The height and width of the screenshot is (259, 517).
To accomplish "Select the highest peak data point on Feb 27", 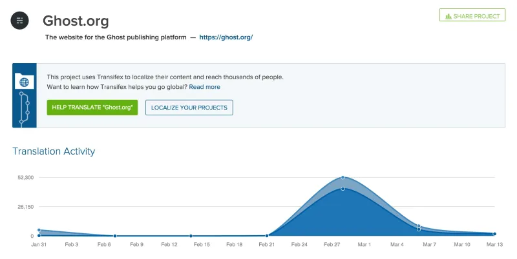I will tap(343, 177).
